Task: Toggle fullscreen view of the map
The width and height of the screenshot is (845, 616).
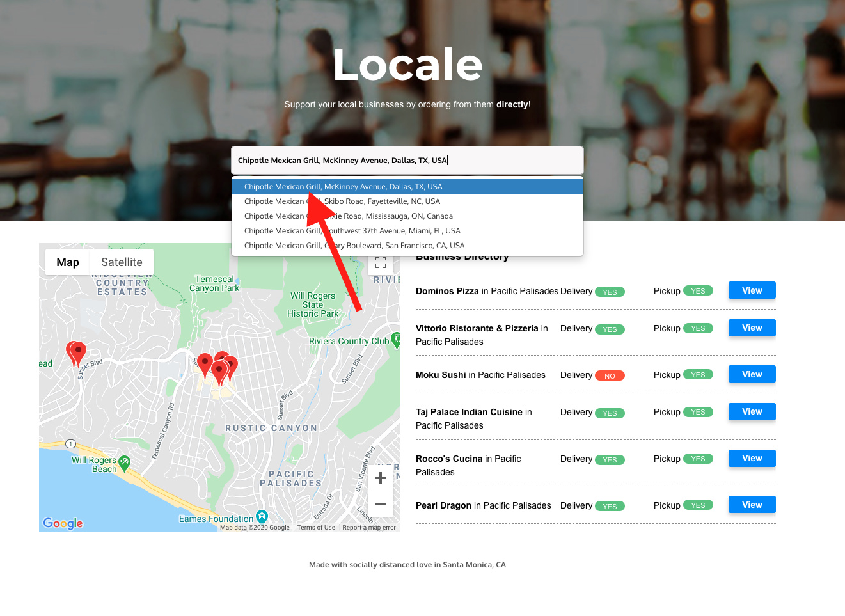Action: (381, 262)
